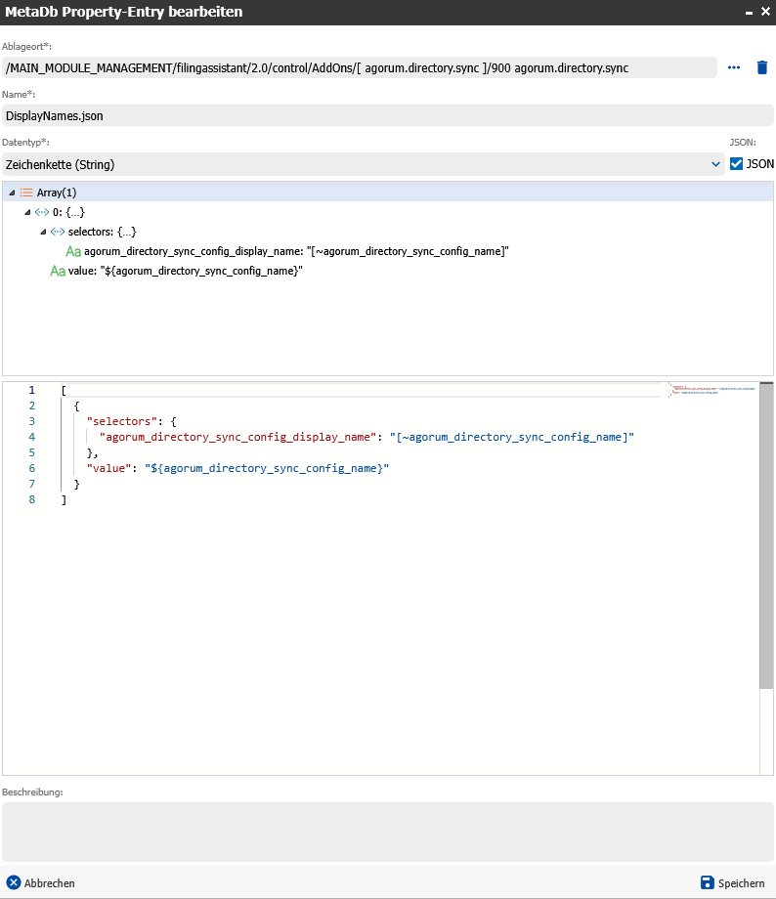776x899 pixels.
Task: Click the code editor minimap preview
Action: [714, 390]
